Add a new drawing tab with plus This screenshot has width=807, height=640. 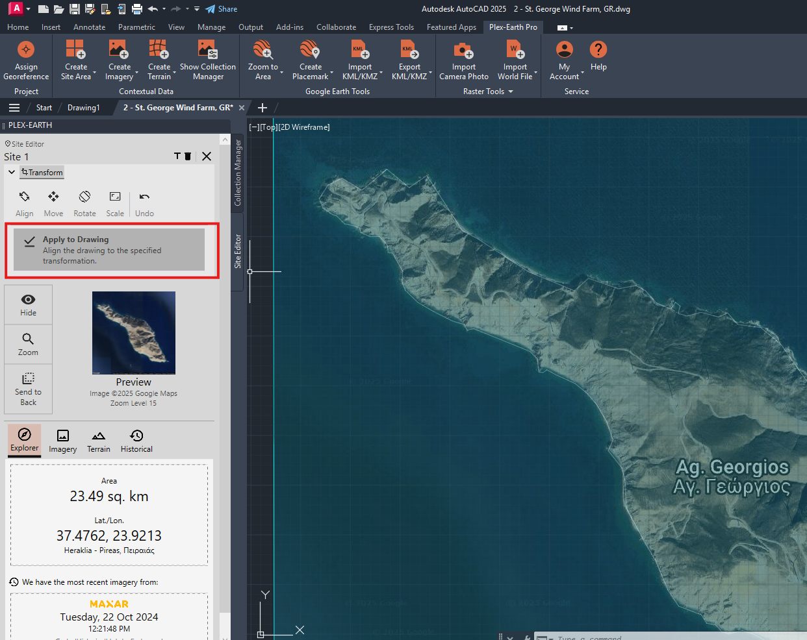click(x=263, y=108)
